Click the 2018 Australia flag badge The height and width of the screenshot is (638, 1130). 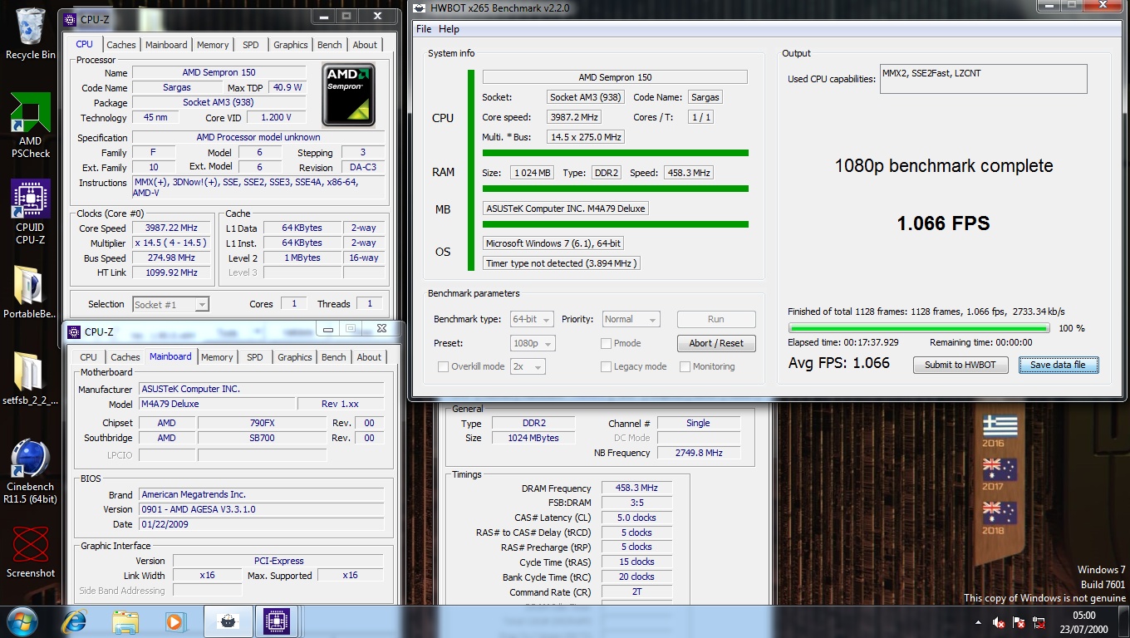coord(1000,513)
